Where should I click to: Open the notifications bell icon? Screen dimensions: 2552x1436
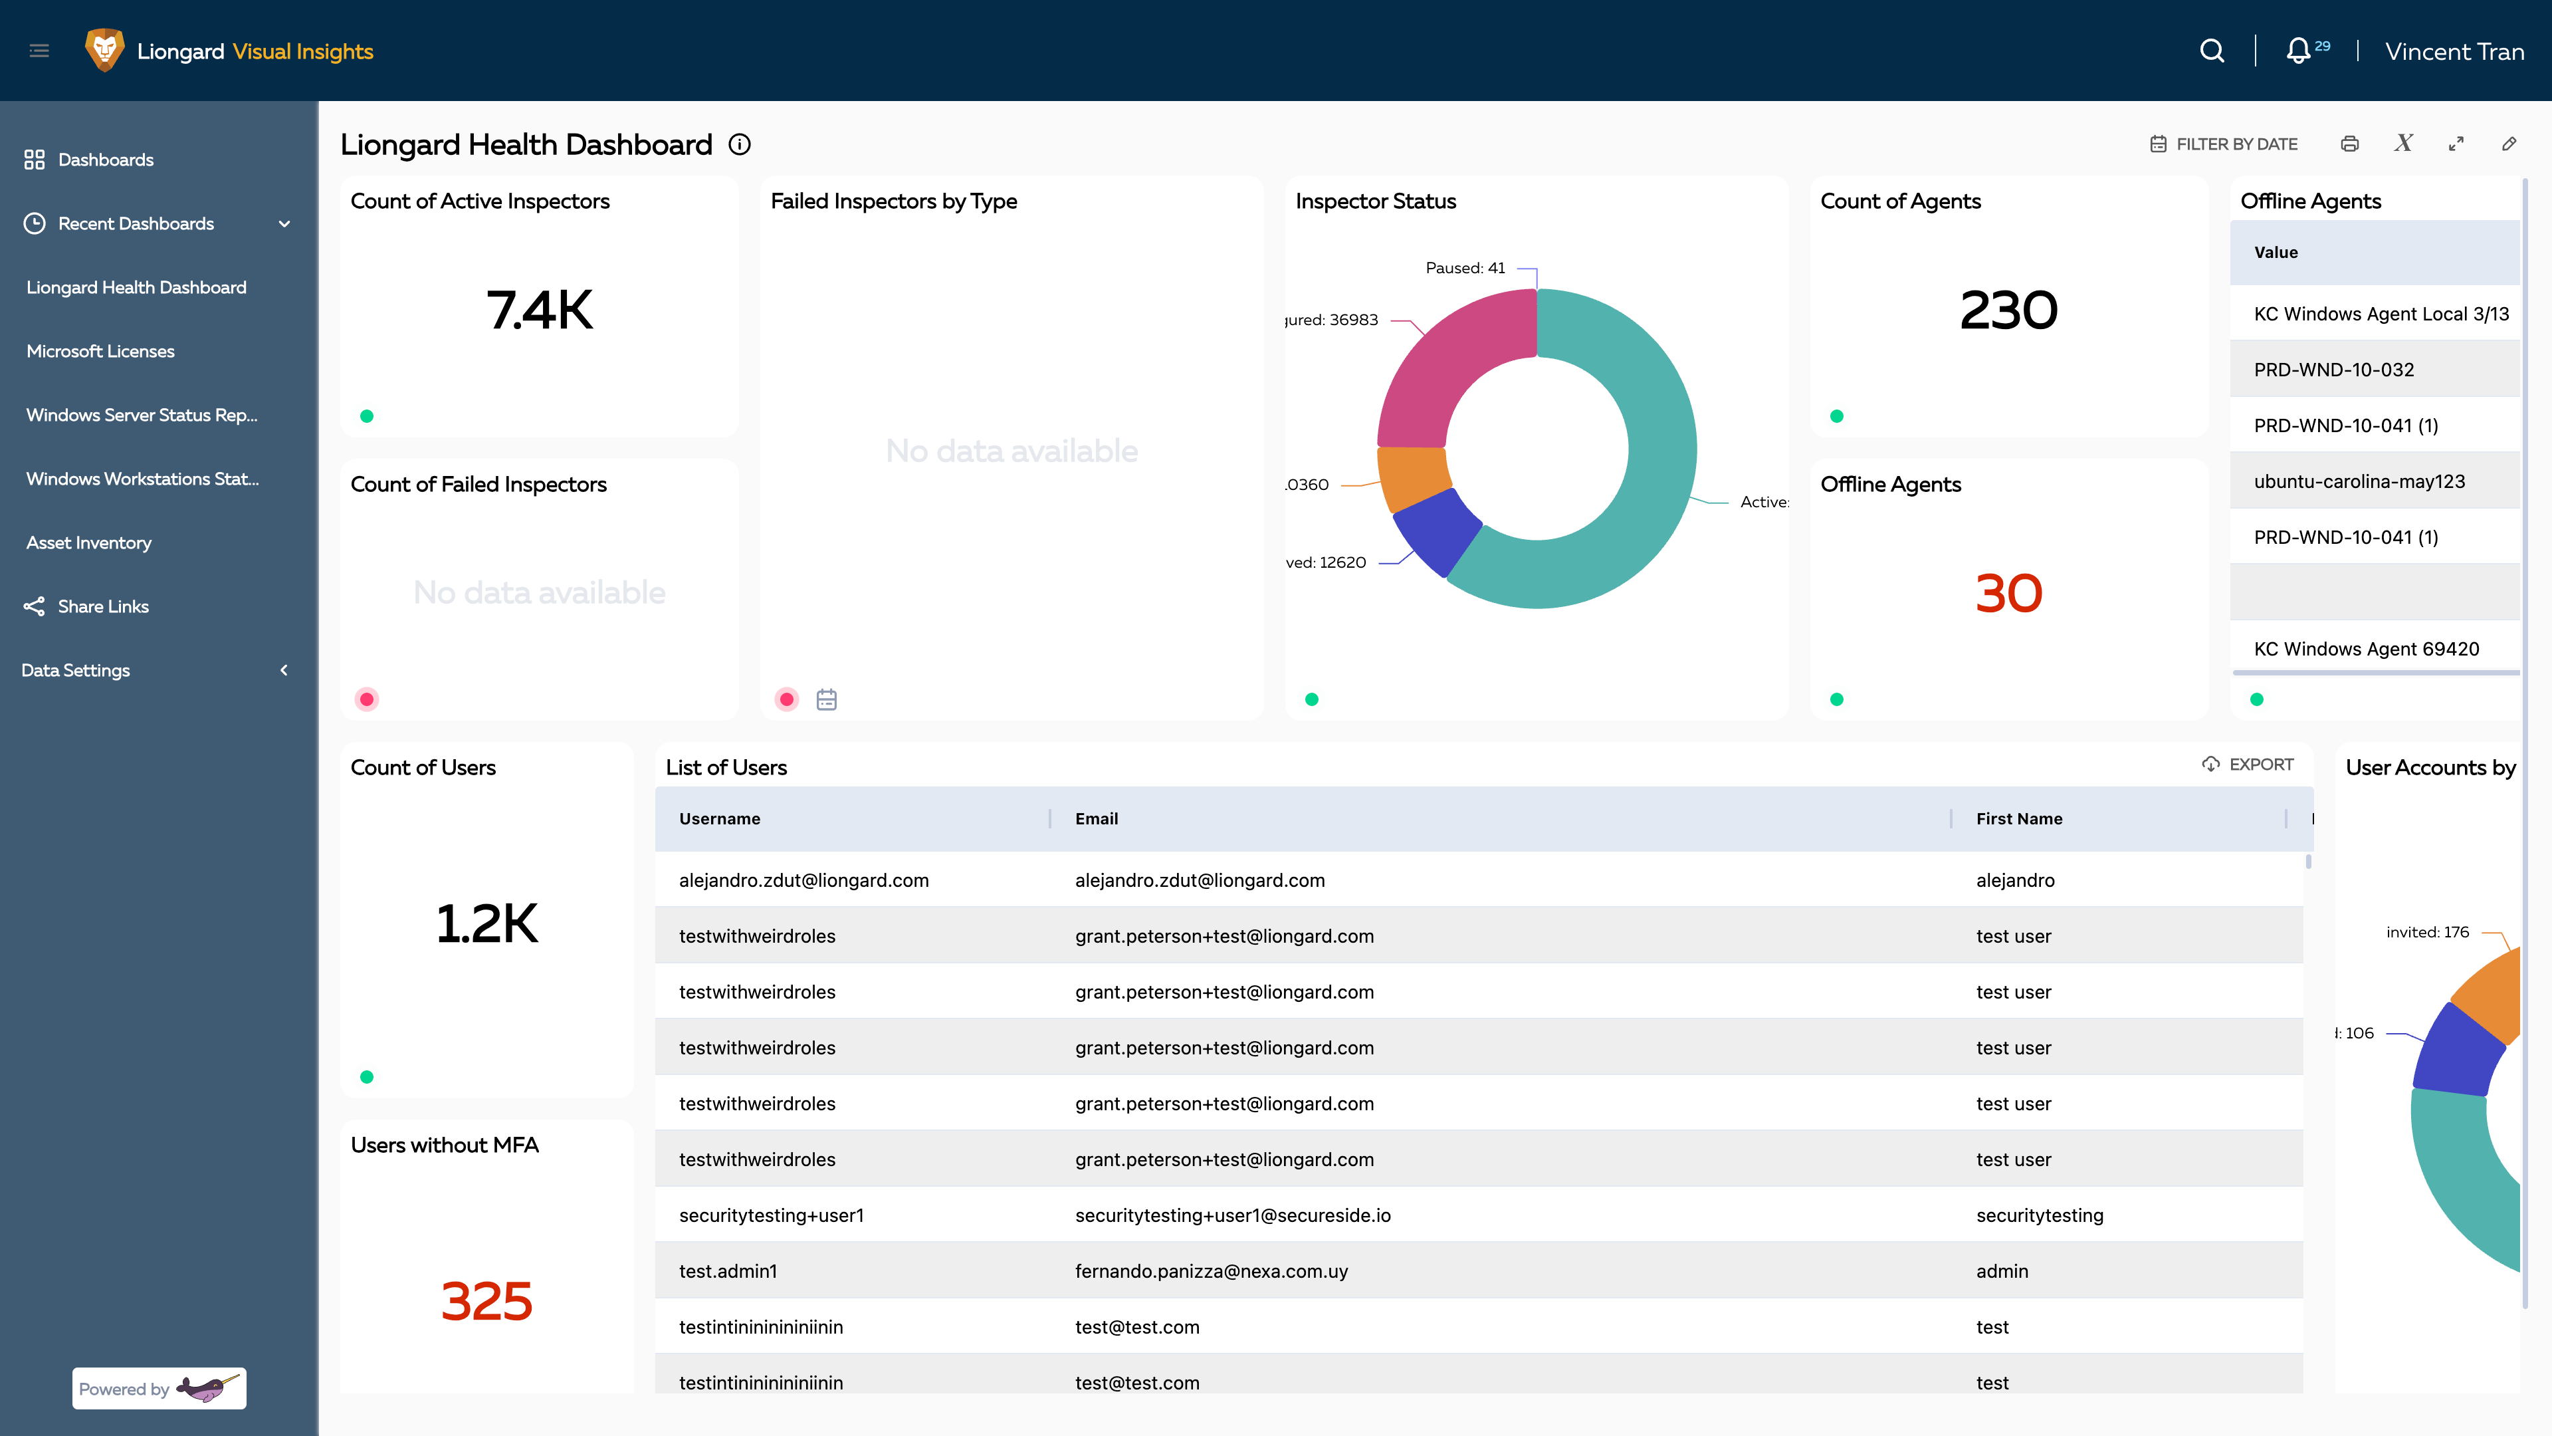pyautogui.click(x=2297, y=51)
